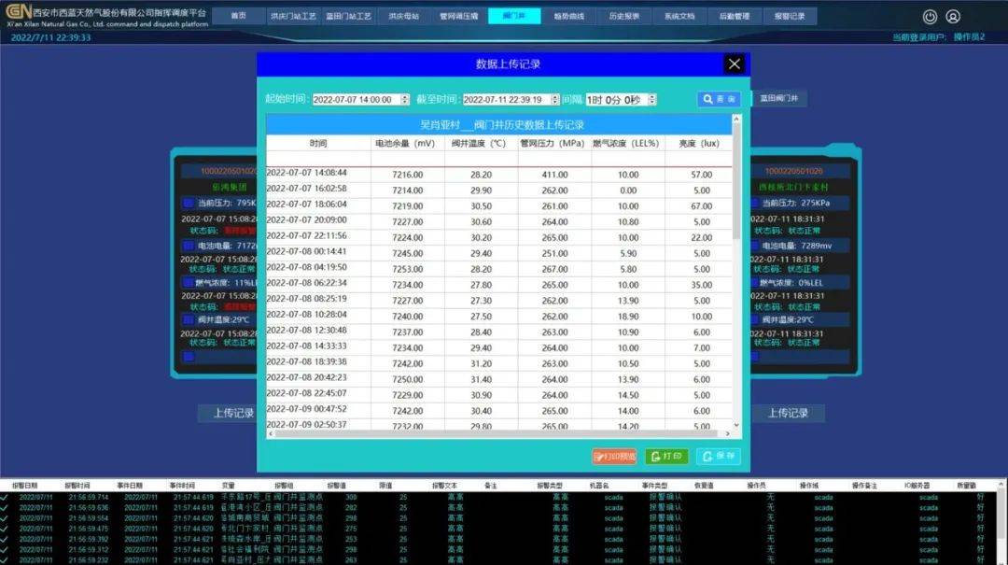Click the 间隔 spinner arrows
This screenshot has width=1008, height=565.
(651, 100)
